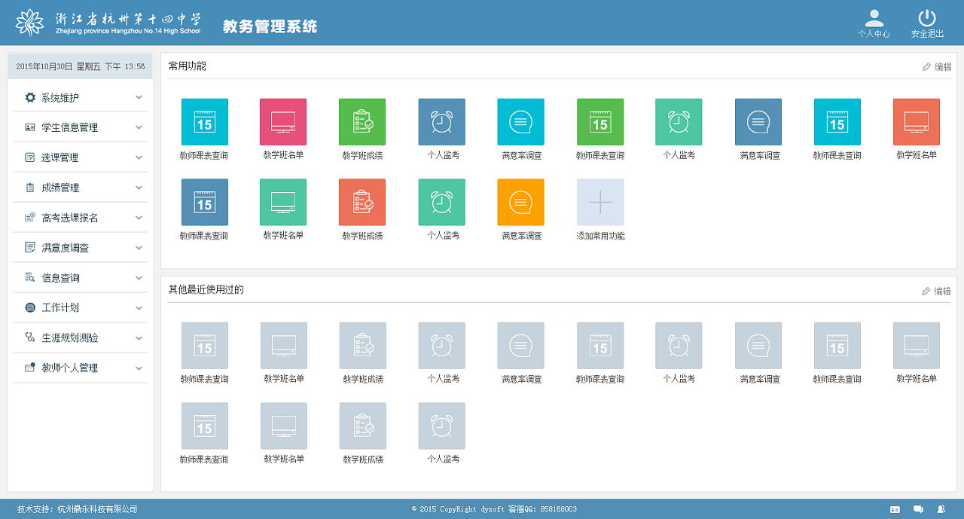
Task: Click the stethoscope icon beside 生涯规划测验
Action: 30,337
